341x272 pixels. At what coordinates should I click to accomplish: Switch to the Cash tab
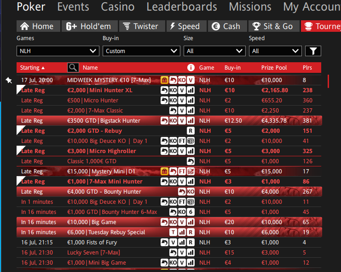pyautogui.click(x=227, y=26)
